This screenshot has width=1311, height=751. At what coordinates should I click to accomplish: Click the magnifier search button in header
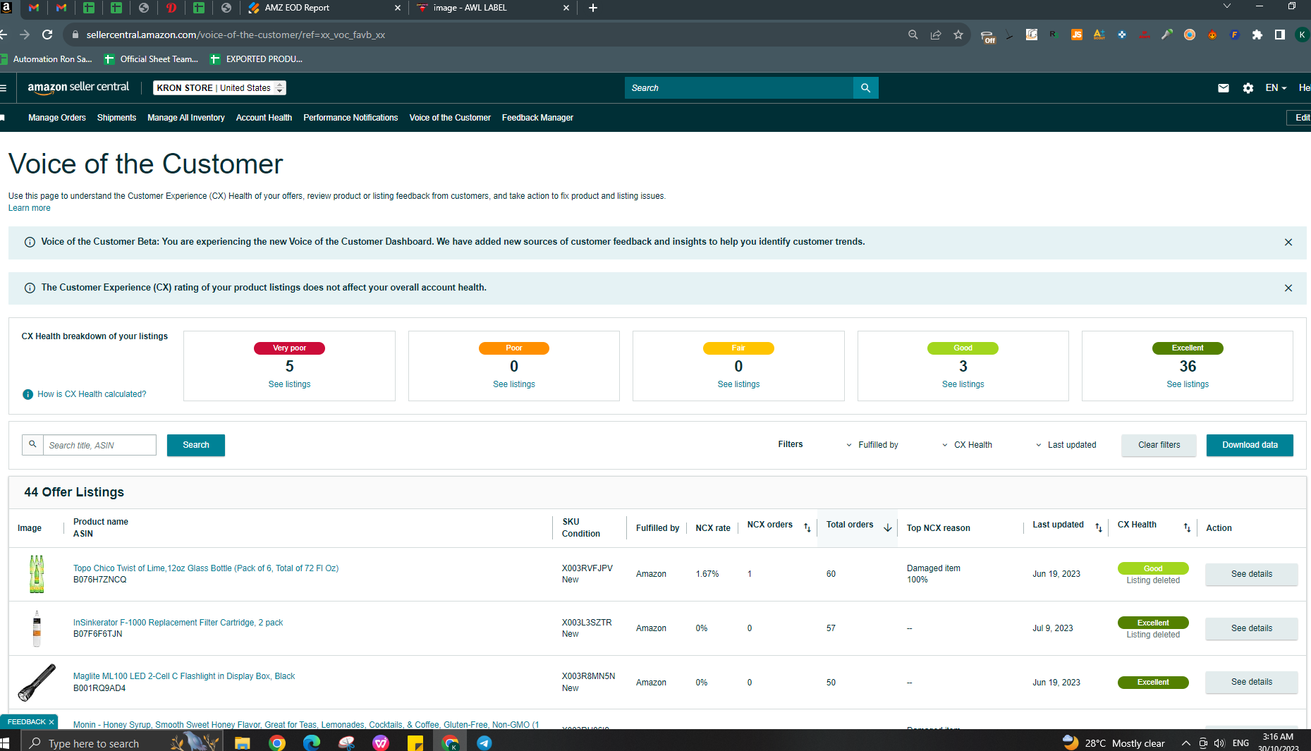[x=865, y=88]
